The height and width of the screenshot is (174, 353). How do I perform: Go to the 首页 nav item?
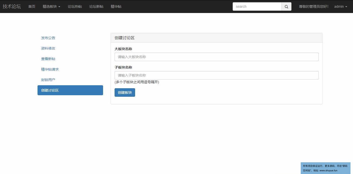click(32, 6)
